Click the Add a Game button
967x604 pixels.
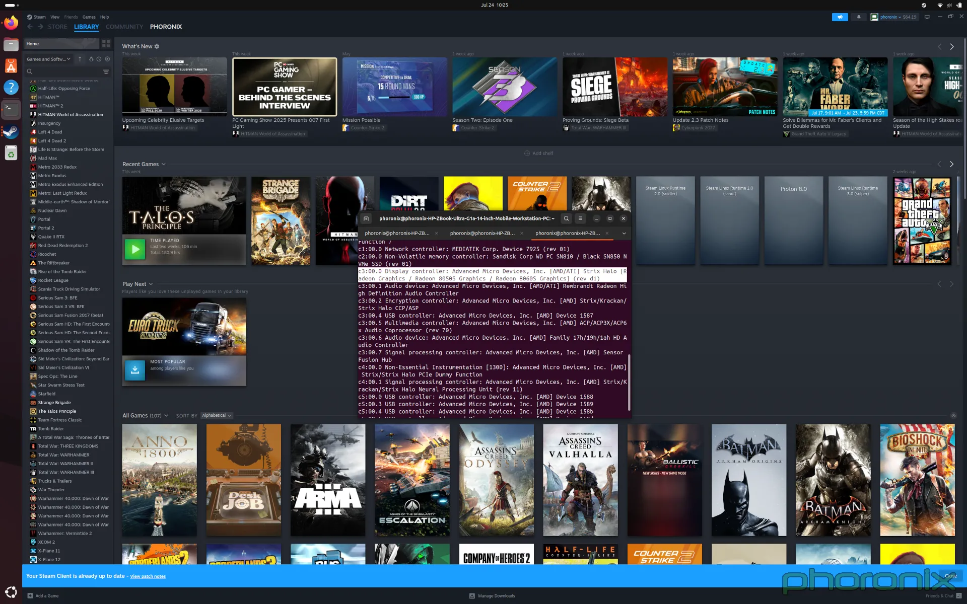(43, 596)
